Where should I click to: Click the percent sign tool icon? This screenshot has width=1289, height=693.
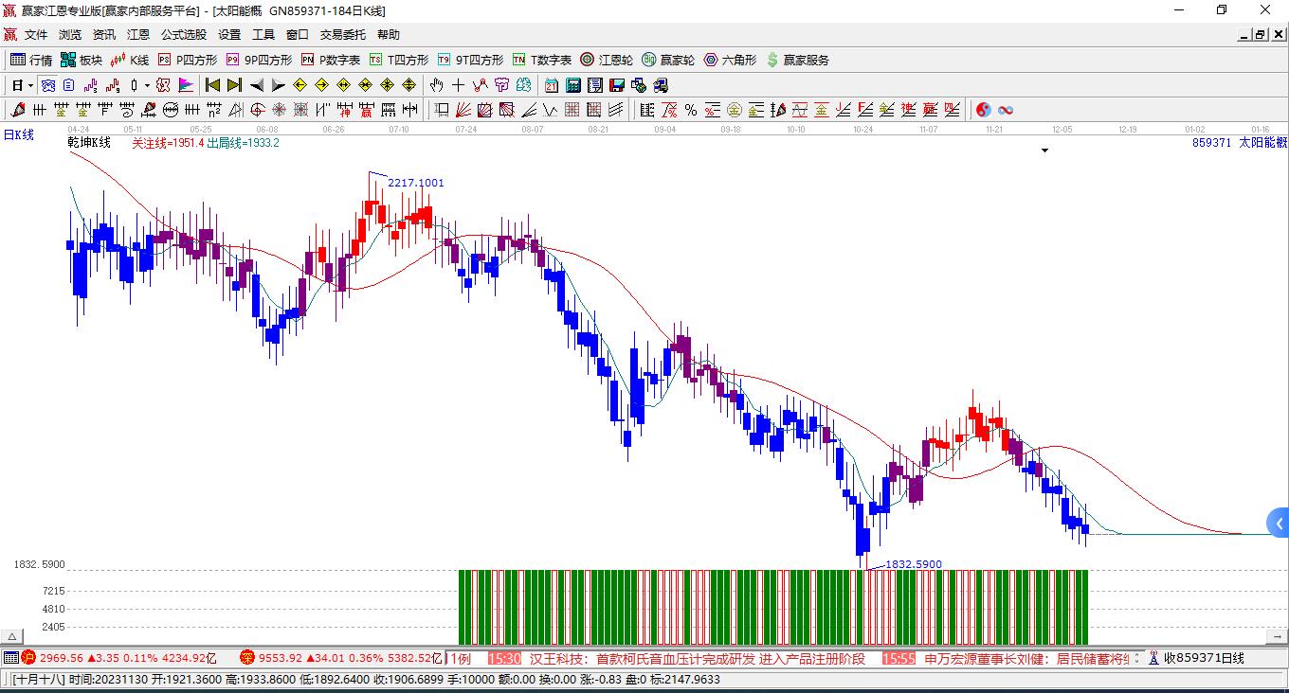tap(691, 110)
